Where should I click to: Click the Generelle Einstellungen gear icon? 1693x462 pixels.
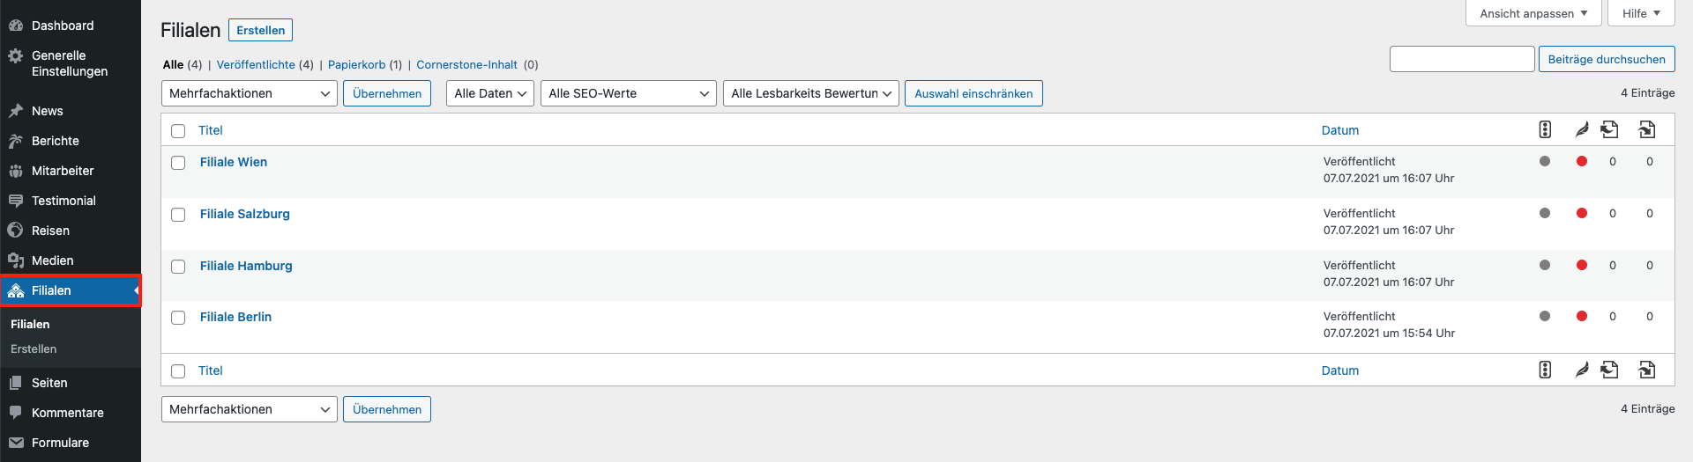coord(16,56)
